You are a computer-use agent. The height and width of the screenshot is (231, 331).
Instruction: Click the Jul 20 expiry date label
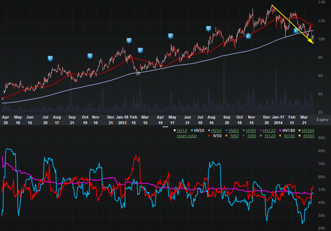click(x=45, y=120)
